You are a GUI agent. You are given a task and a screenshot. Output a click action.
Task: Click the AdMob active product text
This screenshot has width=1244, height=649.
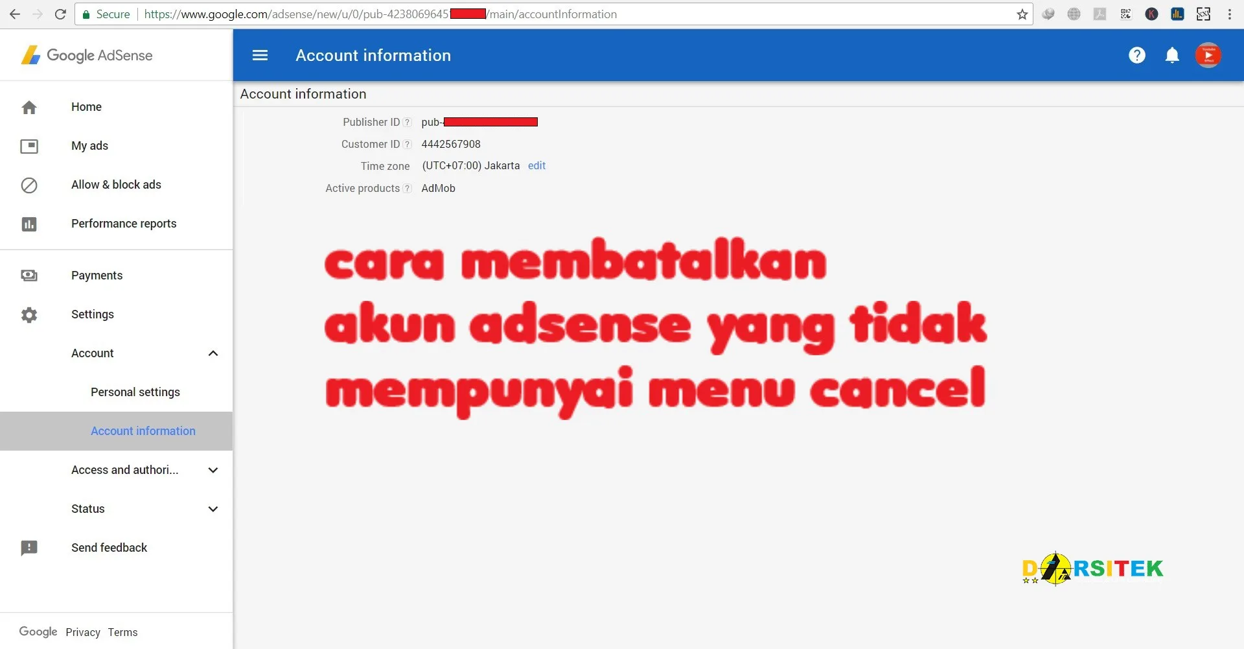(x=439, y=188)
